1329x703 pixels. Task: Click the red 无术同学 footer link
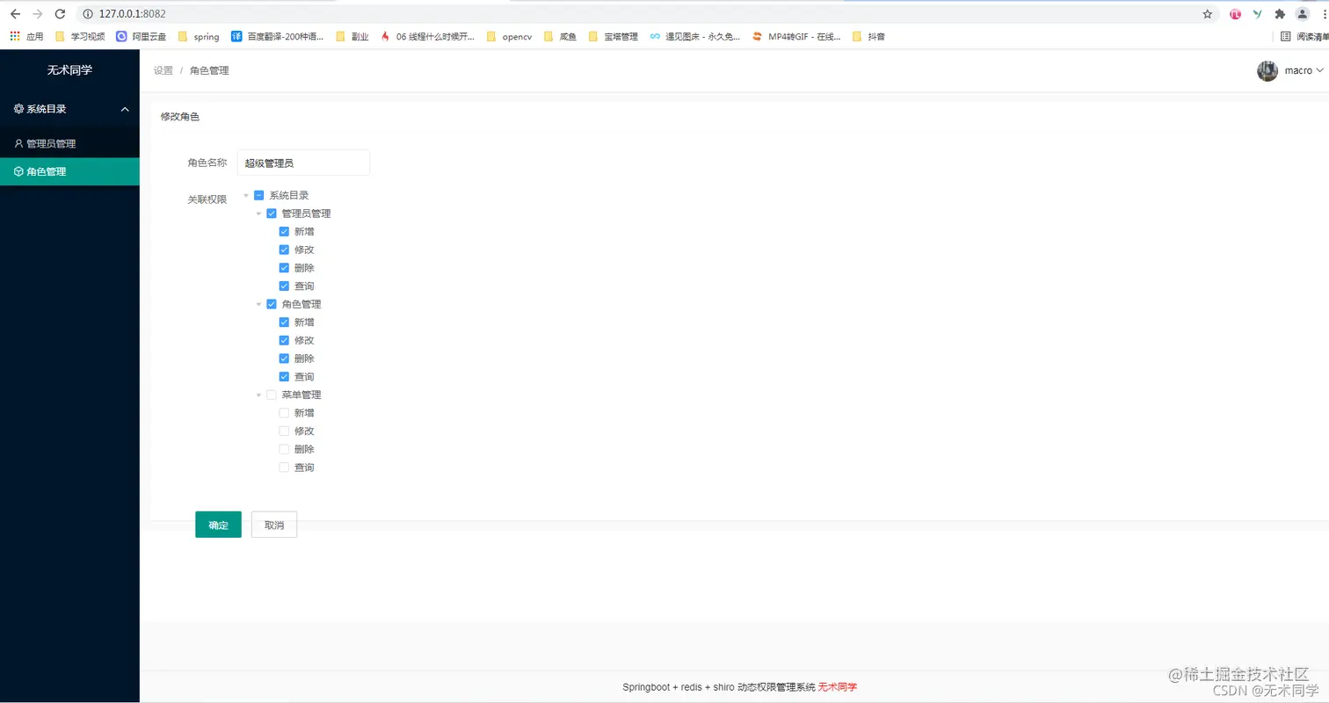coord(838,687)
